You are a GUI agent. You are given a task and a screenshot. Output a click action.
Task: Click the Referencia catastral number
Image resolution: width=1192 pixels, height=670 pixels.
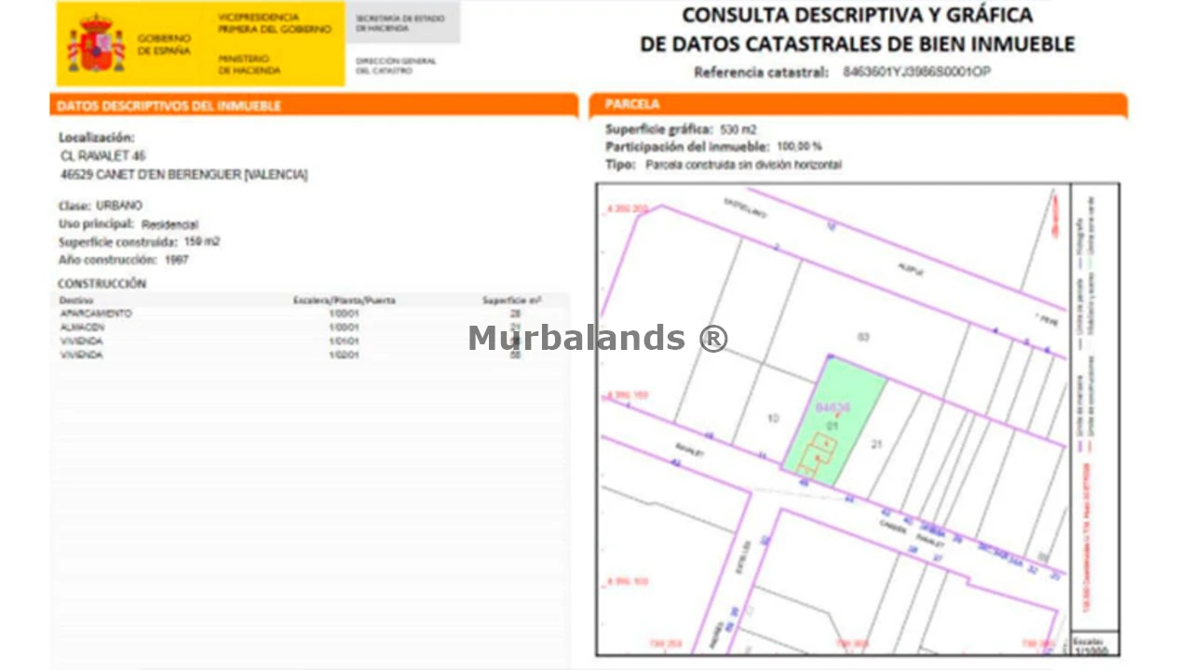[x=916, y=72]
